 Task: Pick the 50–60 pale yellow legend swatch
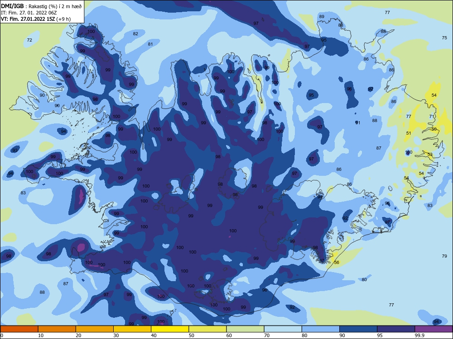pyautogui.click(x=207, y=329)
